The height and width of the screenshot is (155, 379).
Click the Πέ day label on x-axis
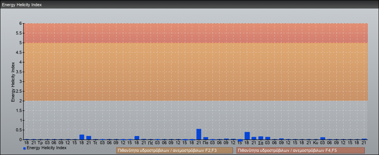coord(150,143)
